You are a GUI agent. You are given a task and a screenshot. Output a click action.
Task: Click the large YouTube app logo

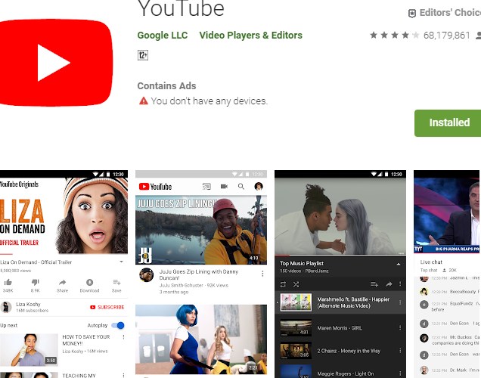[56, 63]
